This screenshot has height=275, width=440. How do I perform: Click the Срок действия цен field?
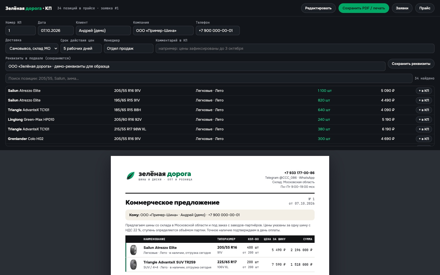(81, 48)
